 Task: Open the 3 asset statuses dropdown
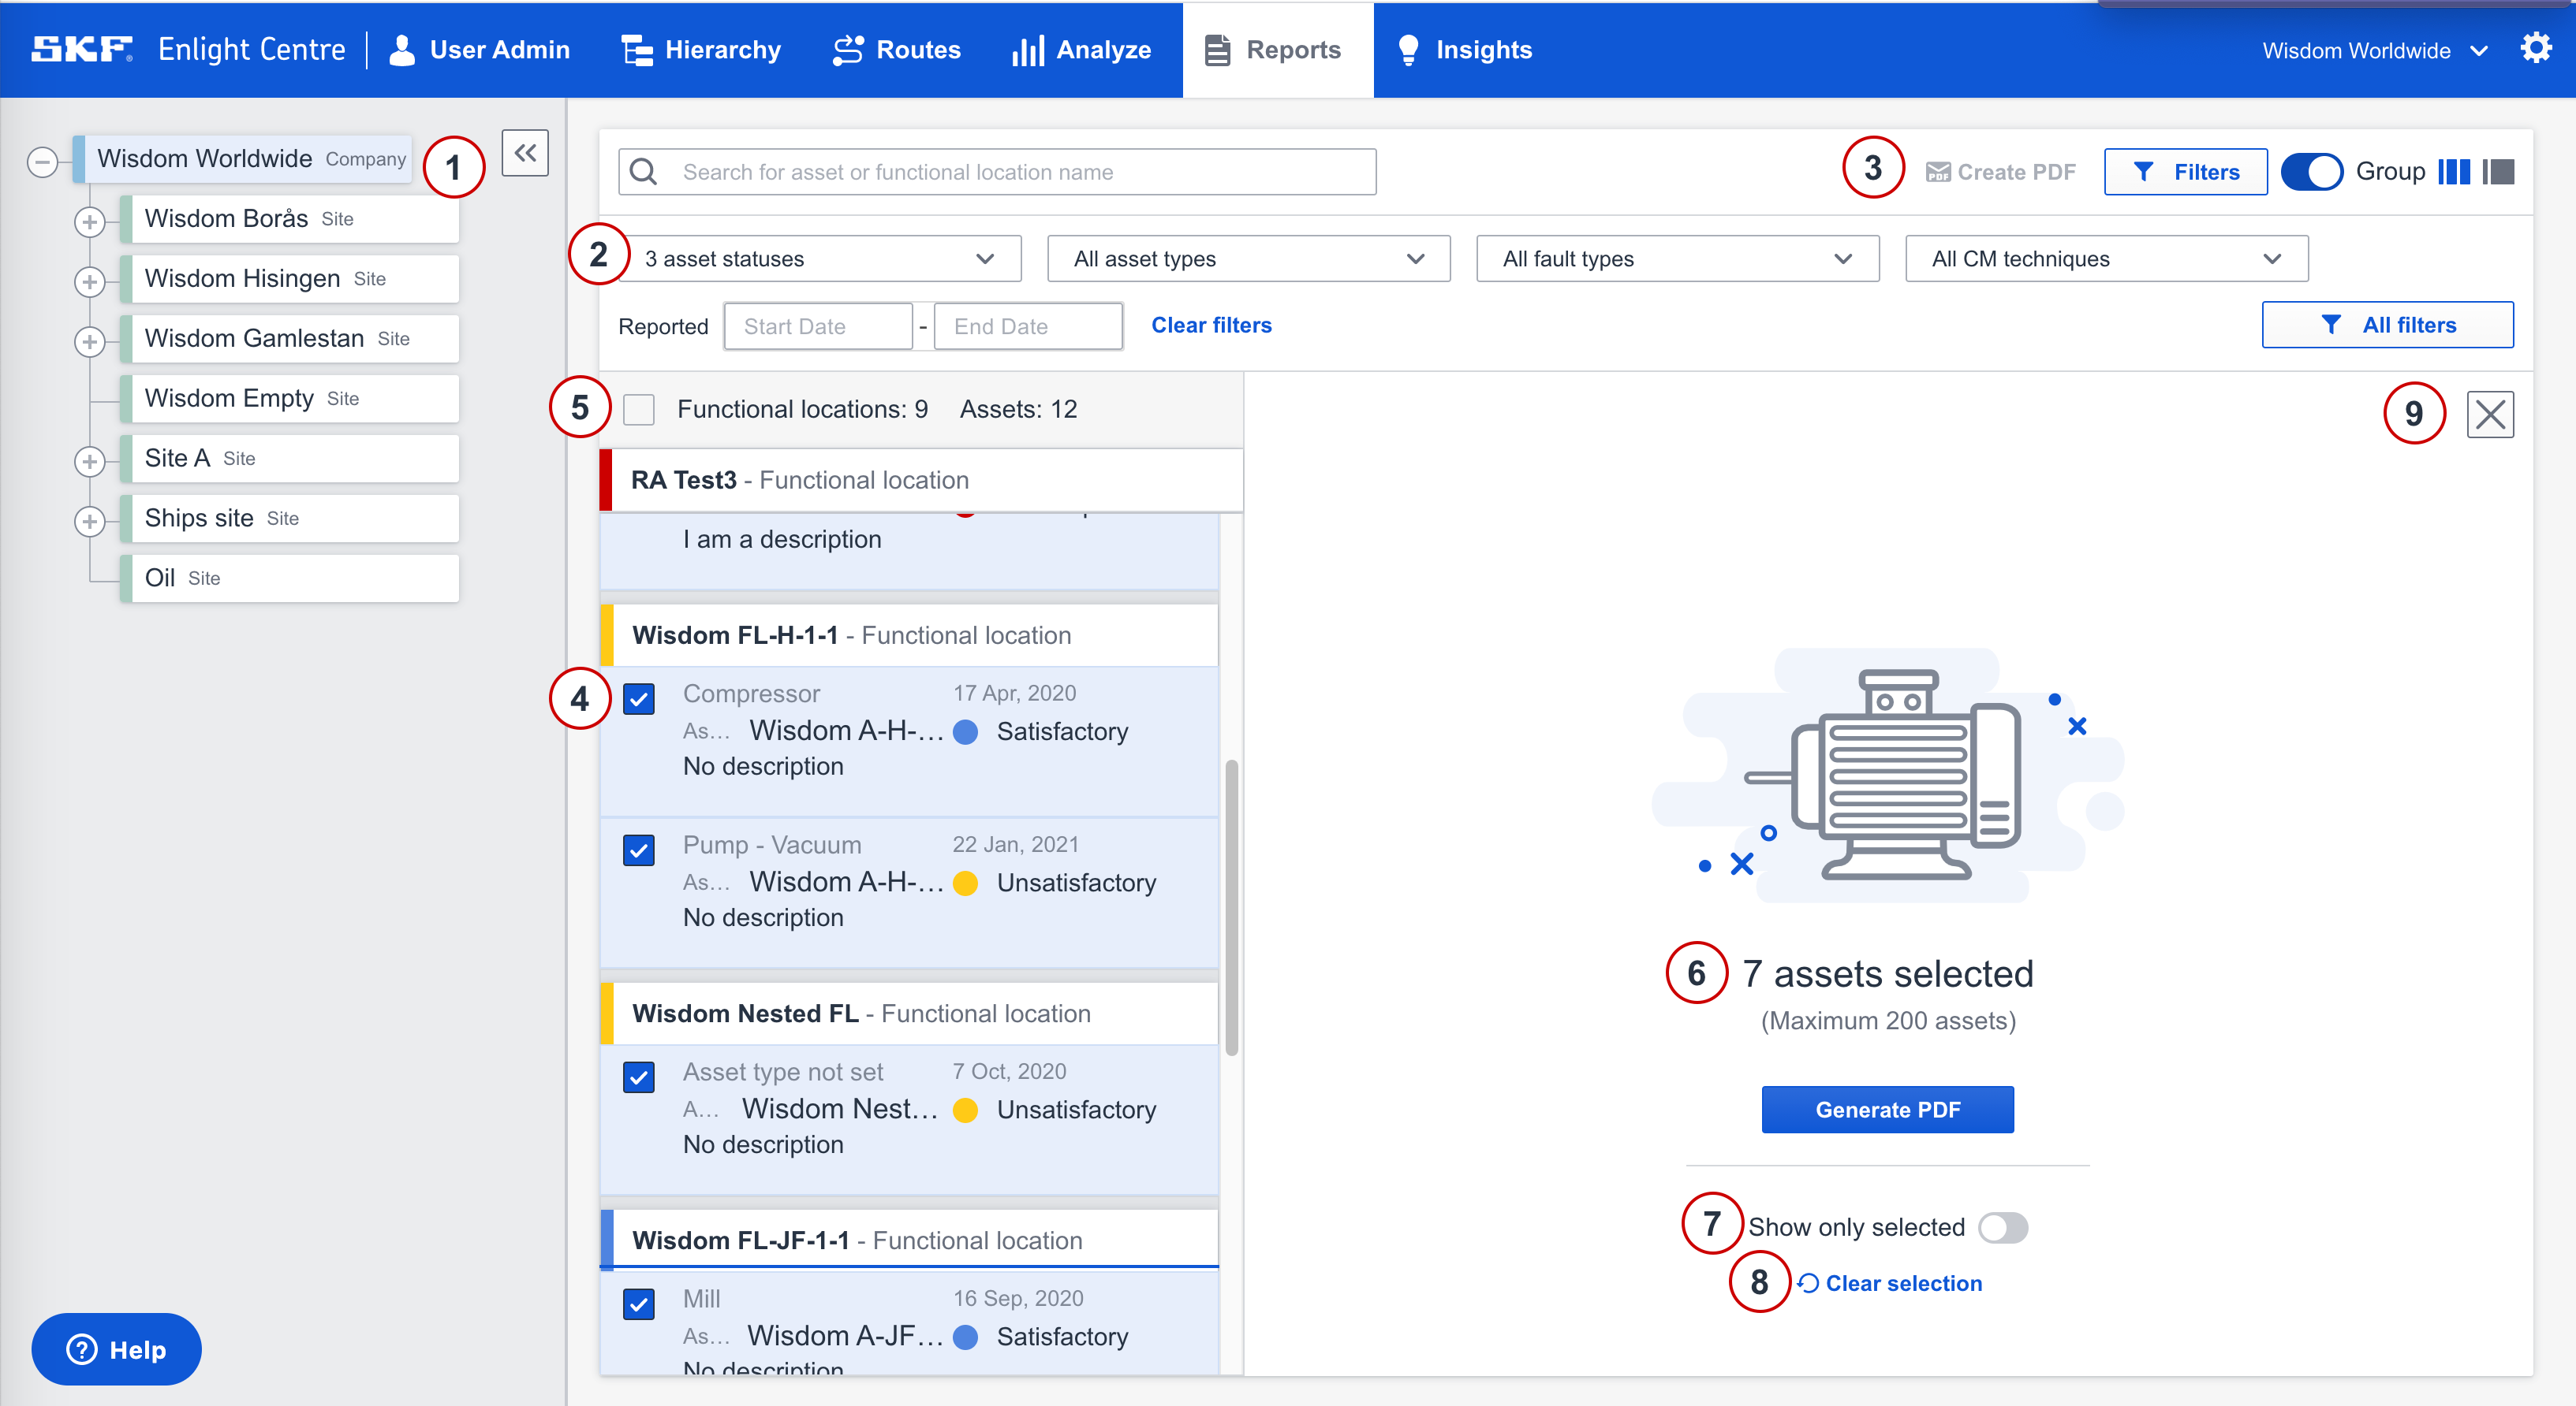(x=820, y=259)
